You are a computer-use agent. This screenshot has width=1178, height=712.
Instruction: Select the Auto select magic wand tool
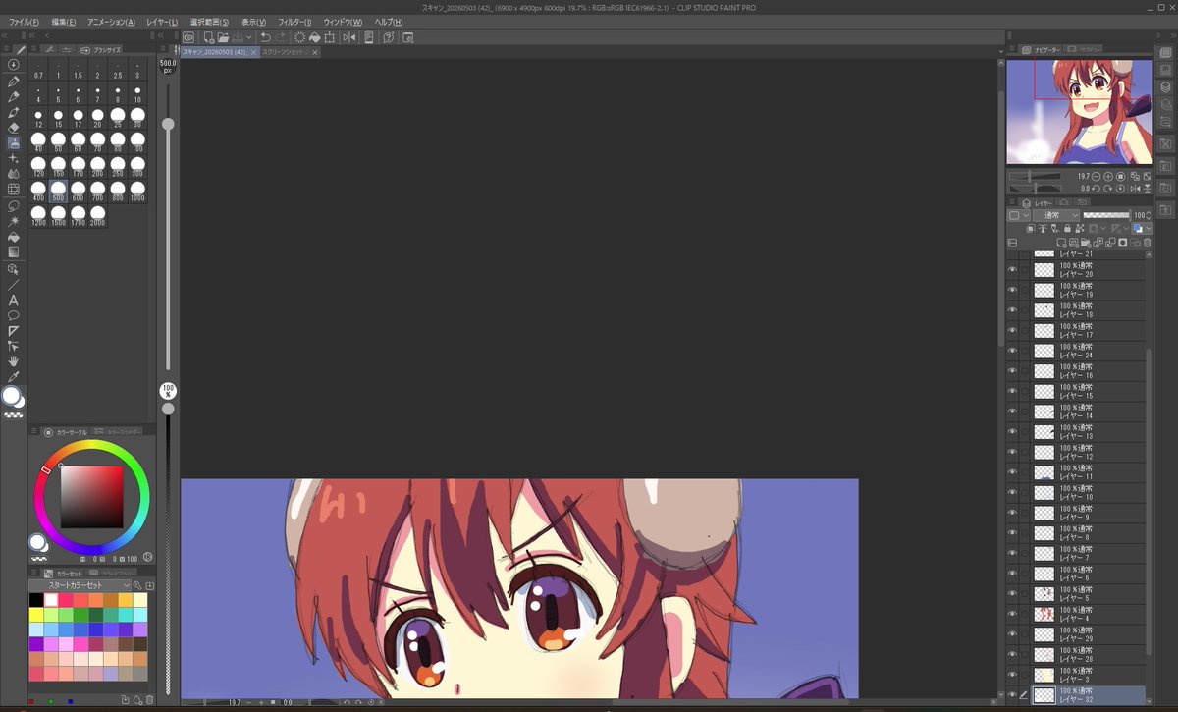coord(14,221)
